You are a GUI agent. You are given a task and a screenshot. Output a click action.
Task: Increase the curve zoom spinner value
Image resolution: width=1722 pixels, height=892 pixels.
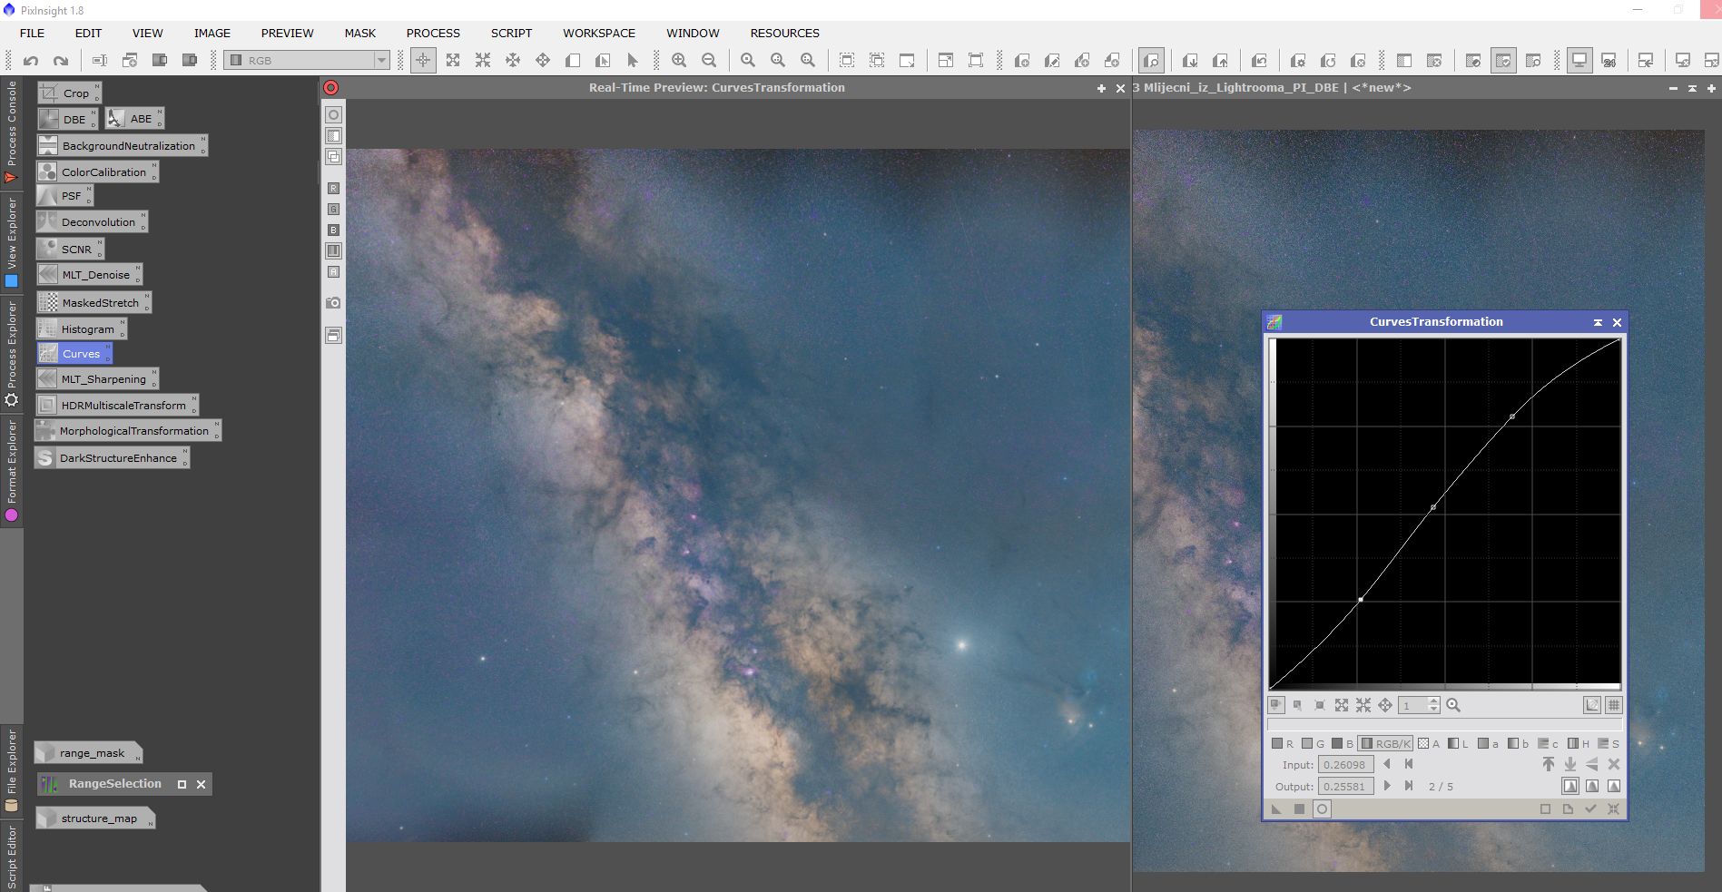coord(1434,701)
